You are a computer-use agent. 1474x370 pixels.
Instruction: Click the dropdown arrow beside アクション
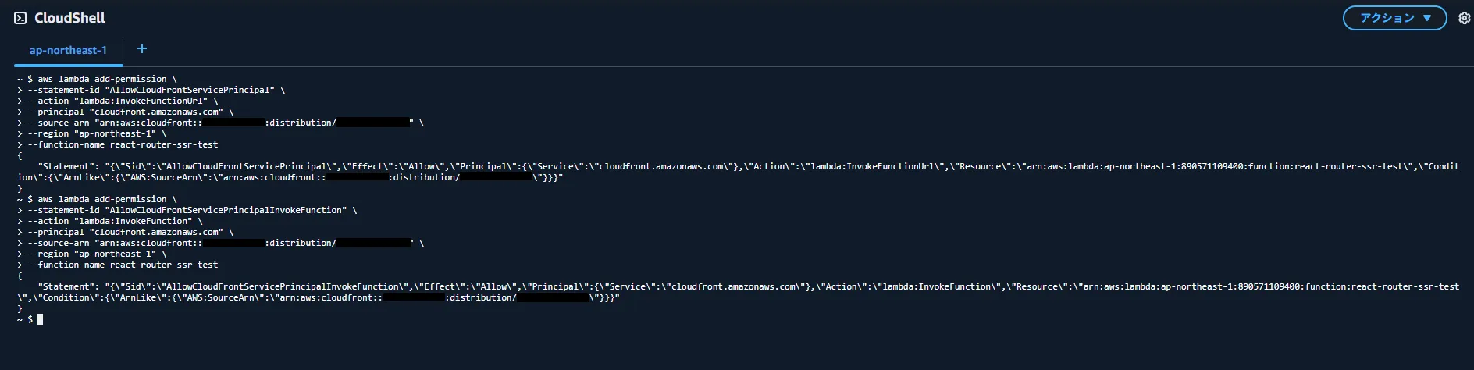(x=1427, y=18)
